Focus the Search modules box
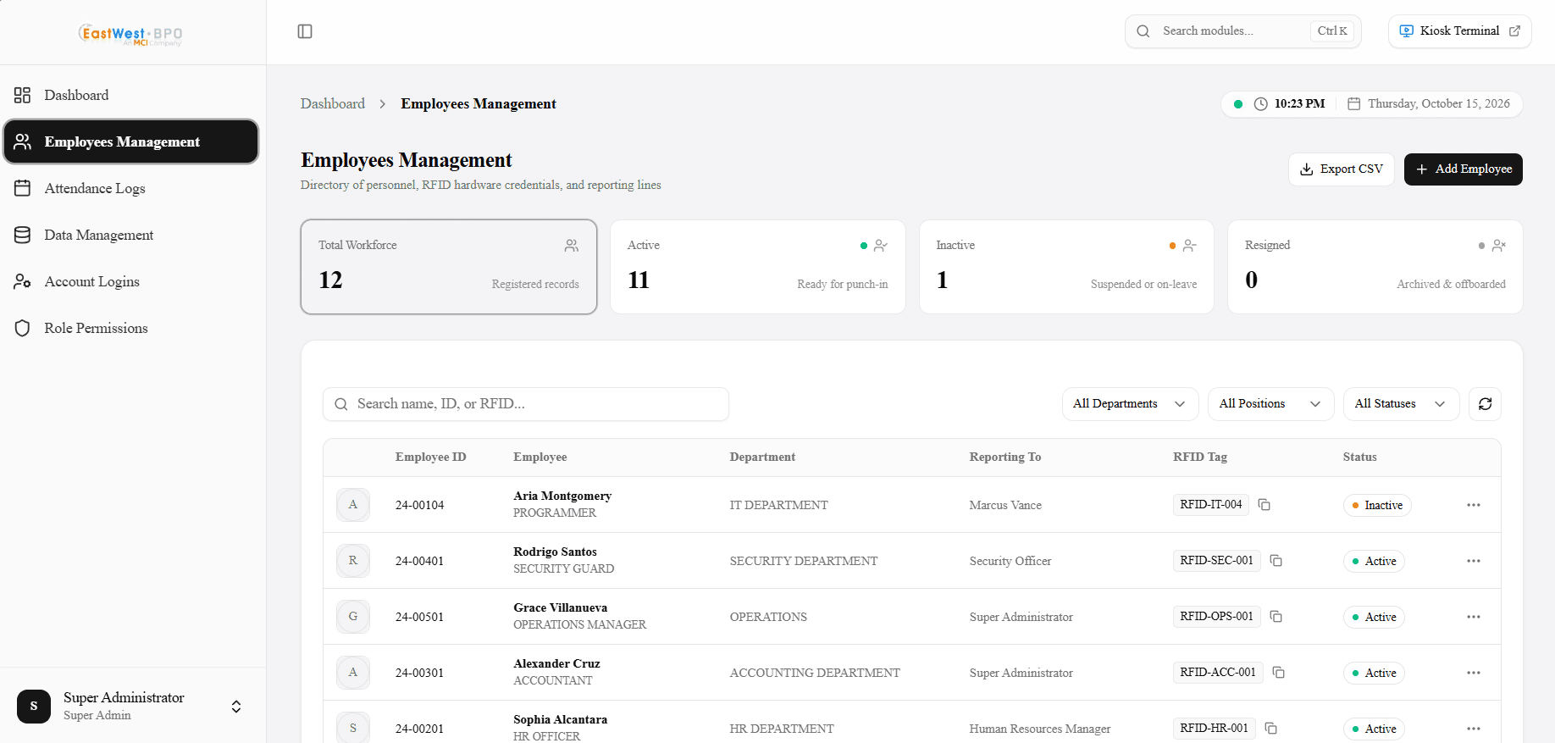The height and width of the screenshot is (743, 1555). tap(1242, 31)
